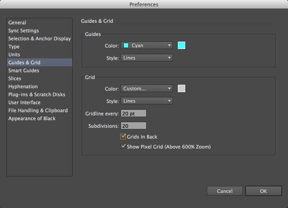Click the cyan Guides color swatch
This screenshot has height=208, width=288.
pos(181,46)
